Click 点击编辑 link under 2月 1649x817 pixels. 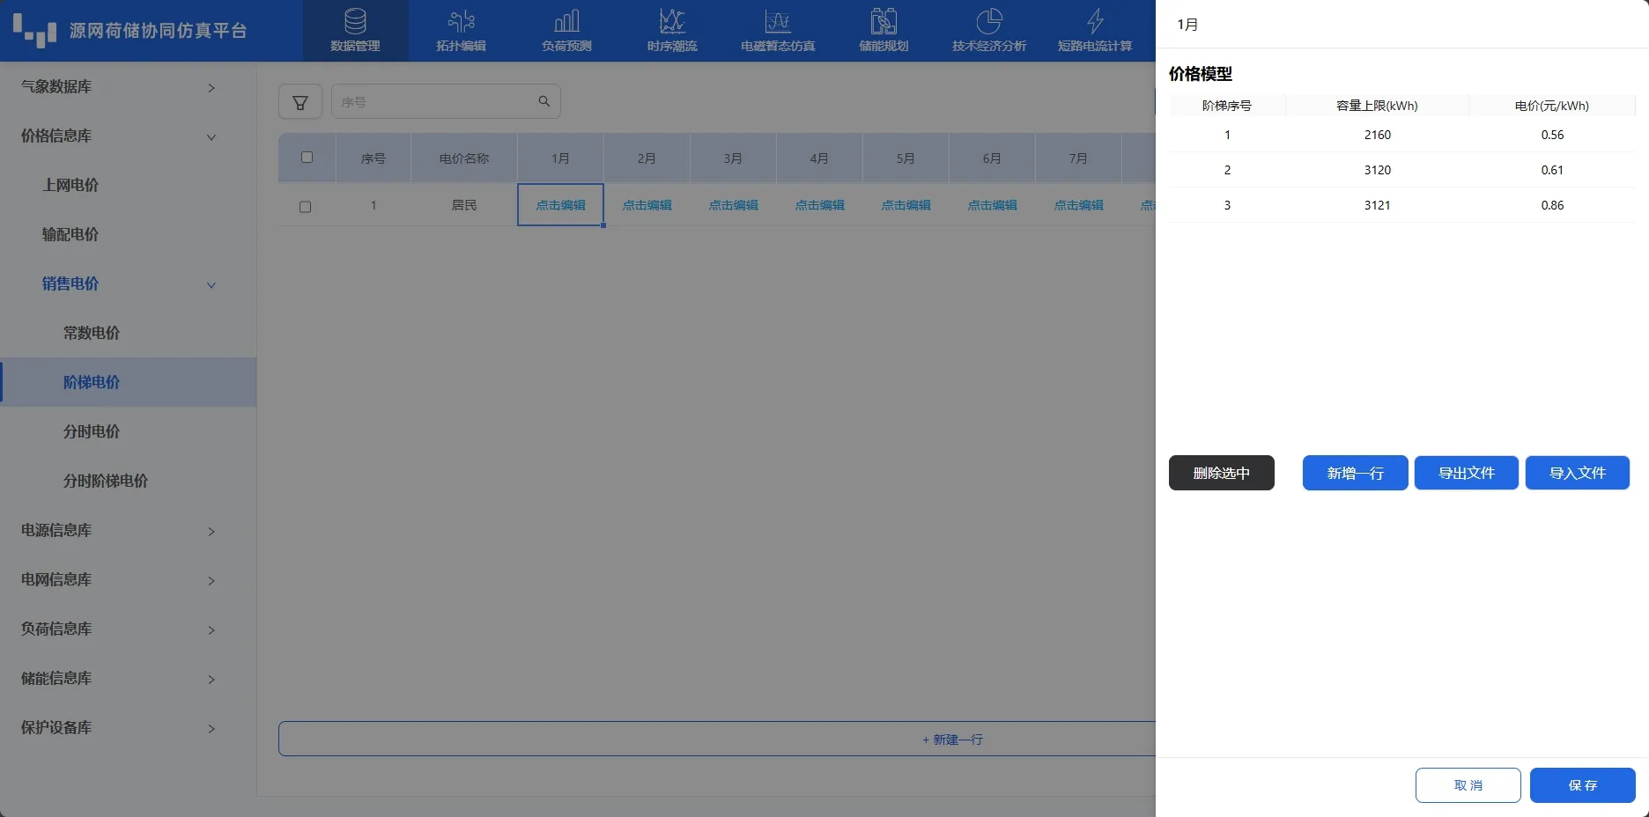pyautogui.click(x=647, y=205)
